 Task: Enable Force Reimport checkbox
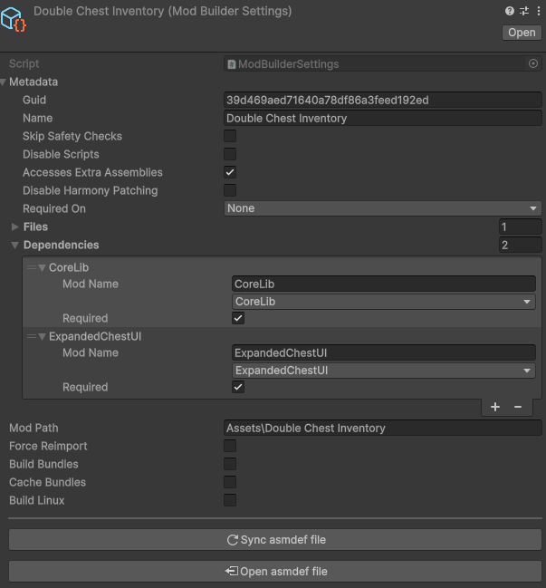coord(230,446)
